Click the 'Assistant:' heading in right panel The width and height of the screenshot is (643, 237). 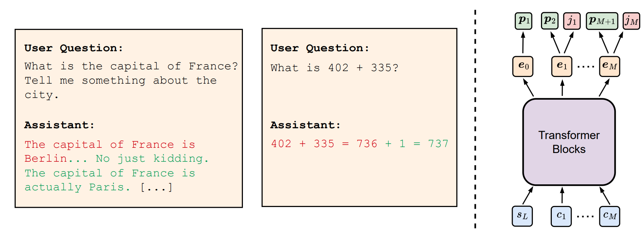point(305,125)
